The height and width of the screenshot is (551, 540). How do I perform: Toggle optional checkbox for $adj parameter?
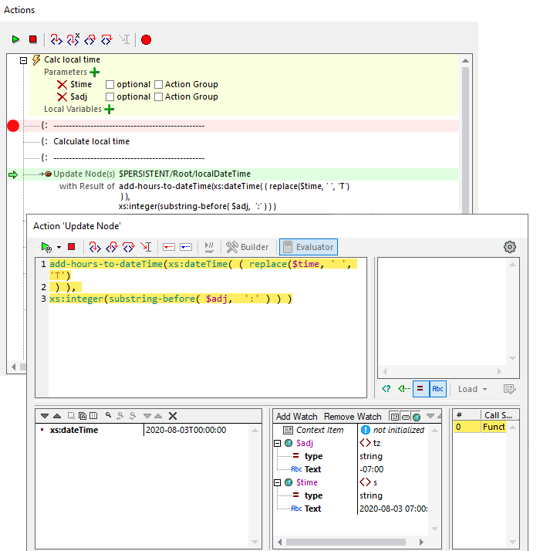point(110,97)
